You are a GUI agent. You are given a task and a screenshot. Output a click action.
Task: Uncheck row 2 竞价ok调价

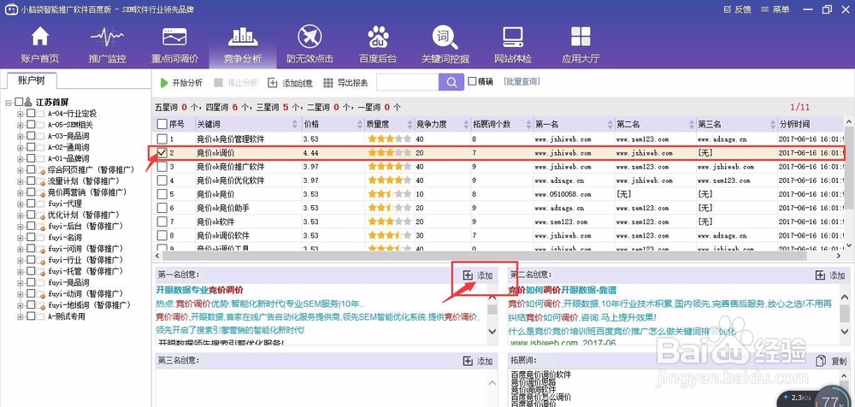coord(162,153)
